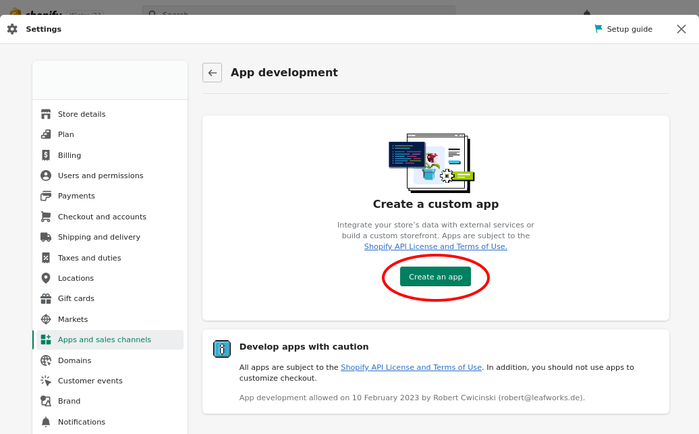Viewport: 699px width, 434px height.
Task: Go back with the arrow button
Action: 212,73
